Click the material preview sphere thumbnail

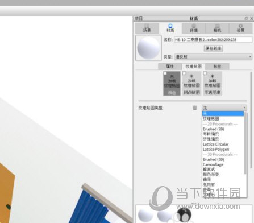[x=148, y=48]
